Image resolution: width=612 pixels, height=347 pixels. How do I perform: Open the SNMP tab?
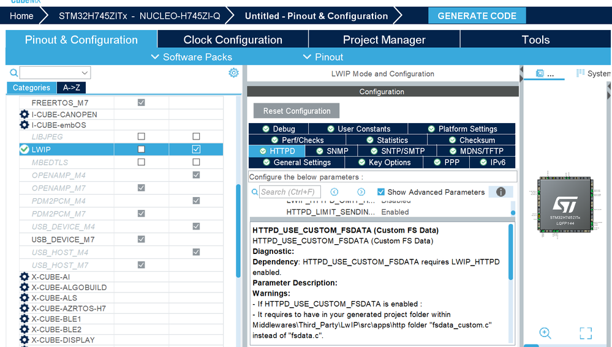click(x=331, y=151)
